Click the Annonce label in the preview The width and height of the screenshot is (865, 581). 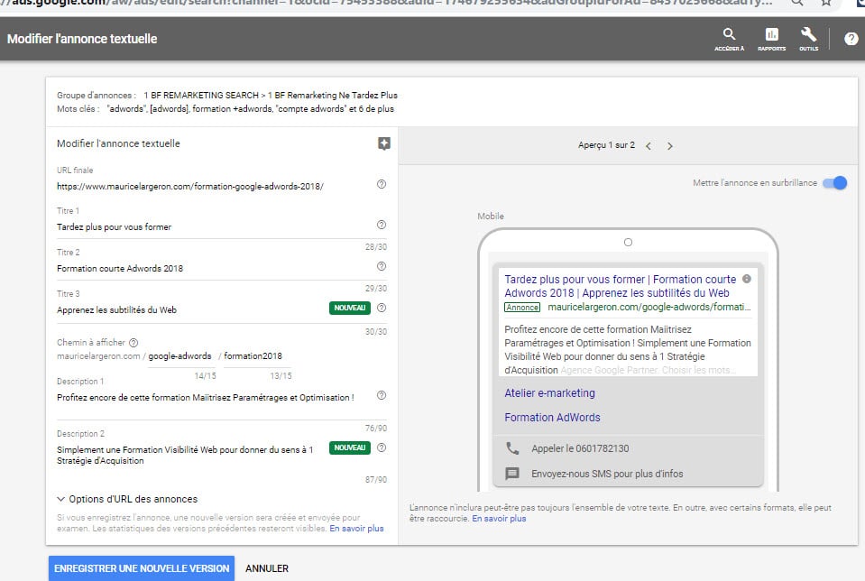coord(522,308)
